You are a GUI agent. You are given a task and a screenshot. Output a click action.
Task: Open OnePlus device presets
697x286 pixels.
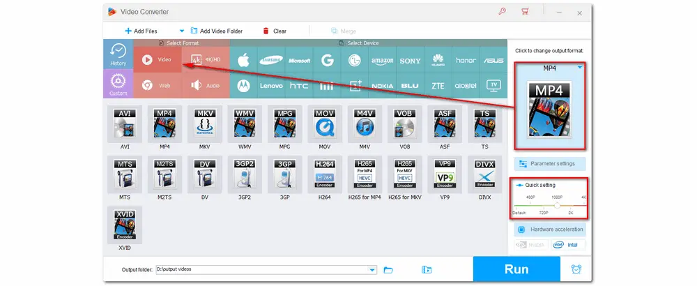point(355,86)
